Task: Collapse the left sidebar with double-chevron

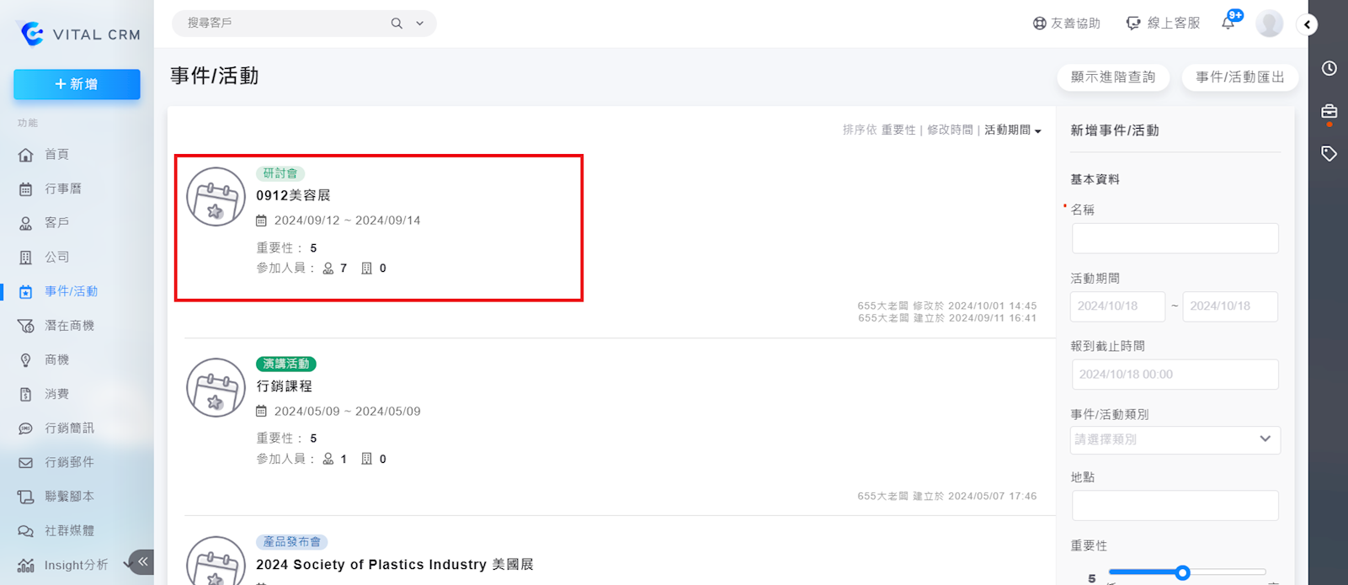Action: 142,561
